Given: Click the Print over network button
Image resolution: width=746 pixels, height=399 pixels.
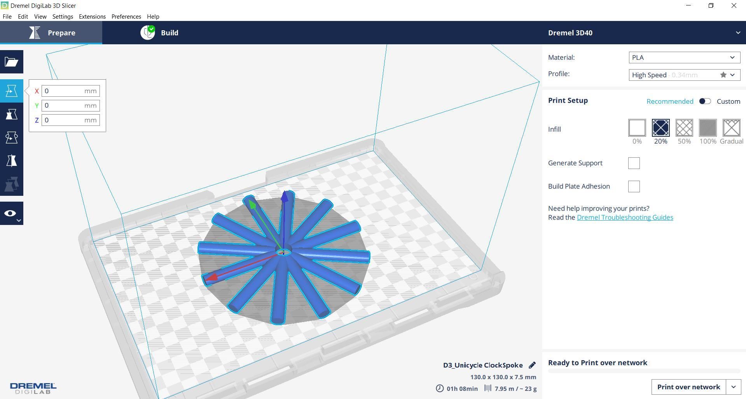Looking at the screenshot, I should [x=688, y=387].
